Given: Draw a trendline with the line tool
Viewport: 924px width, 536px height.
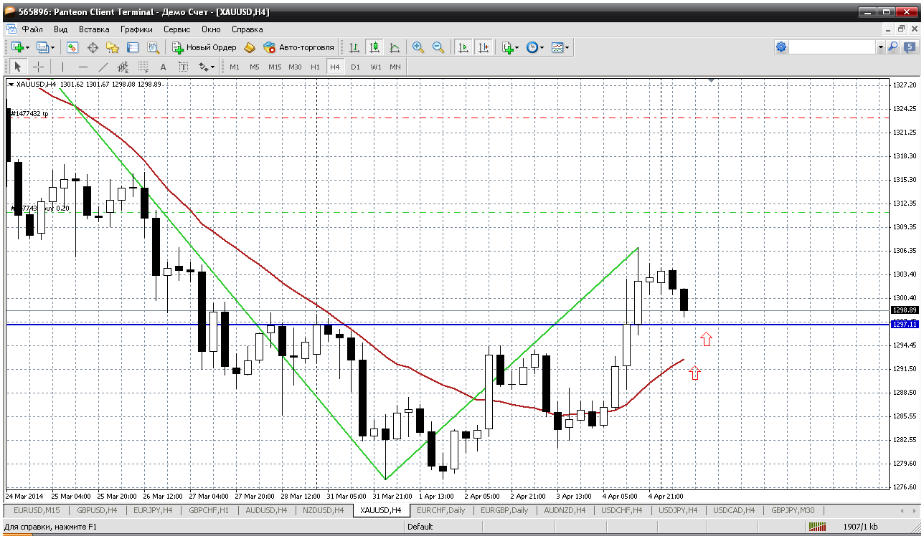Looking at the screenshot, I should click(103, 67).
